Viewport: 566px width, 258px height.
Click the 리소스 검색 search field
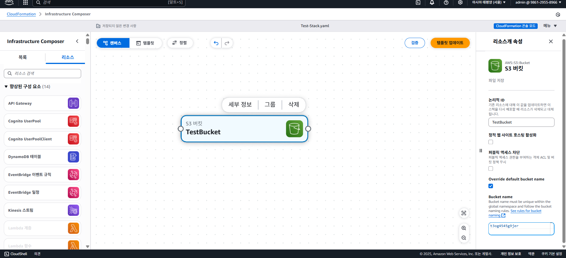42,73
